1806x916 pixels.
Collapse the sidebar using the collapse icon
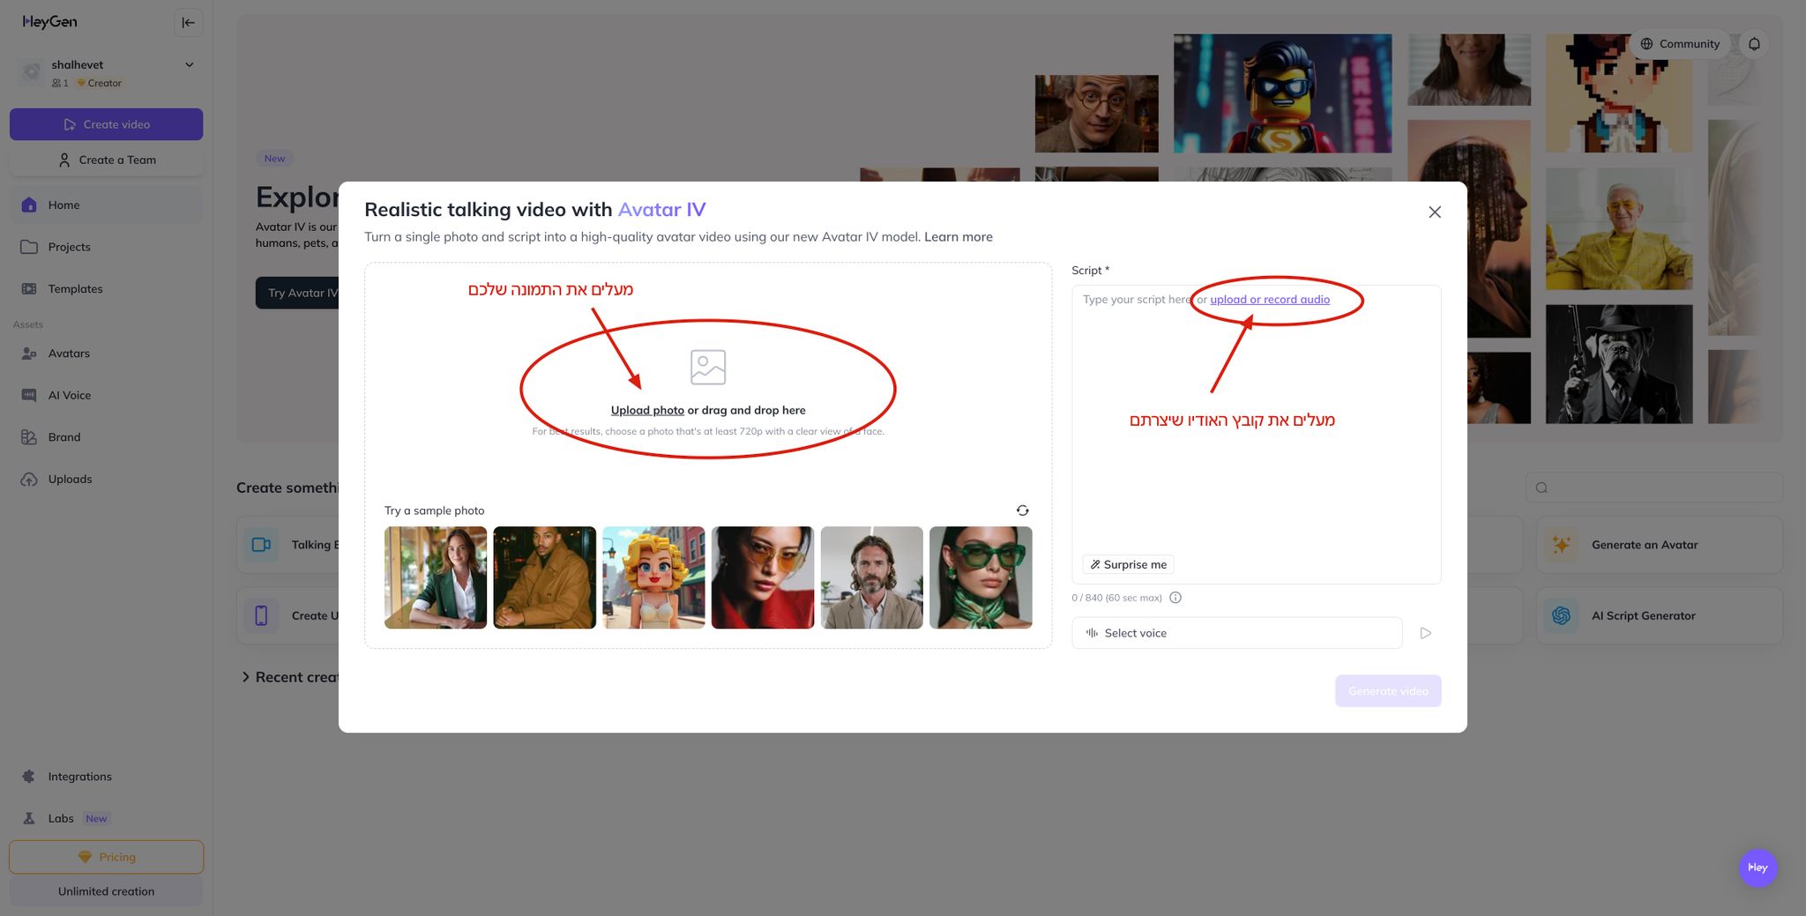tap(188, 22)
